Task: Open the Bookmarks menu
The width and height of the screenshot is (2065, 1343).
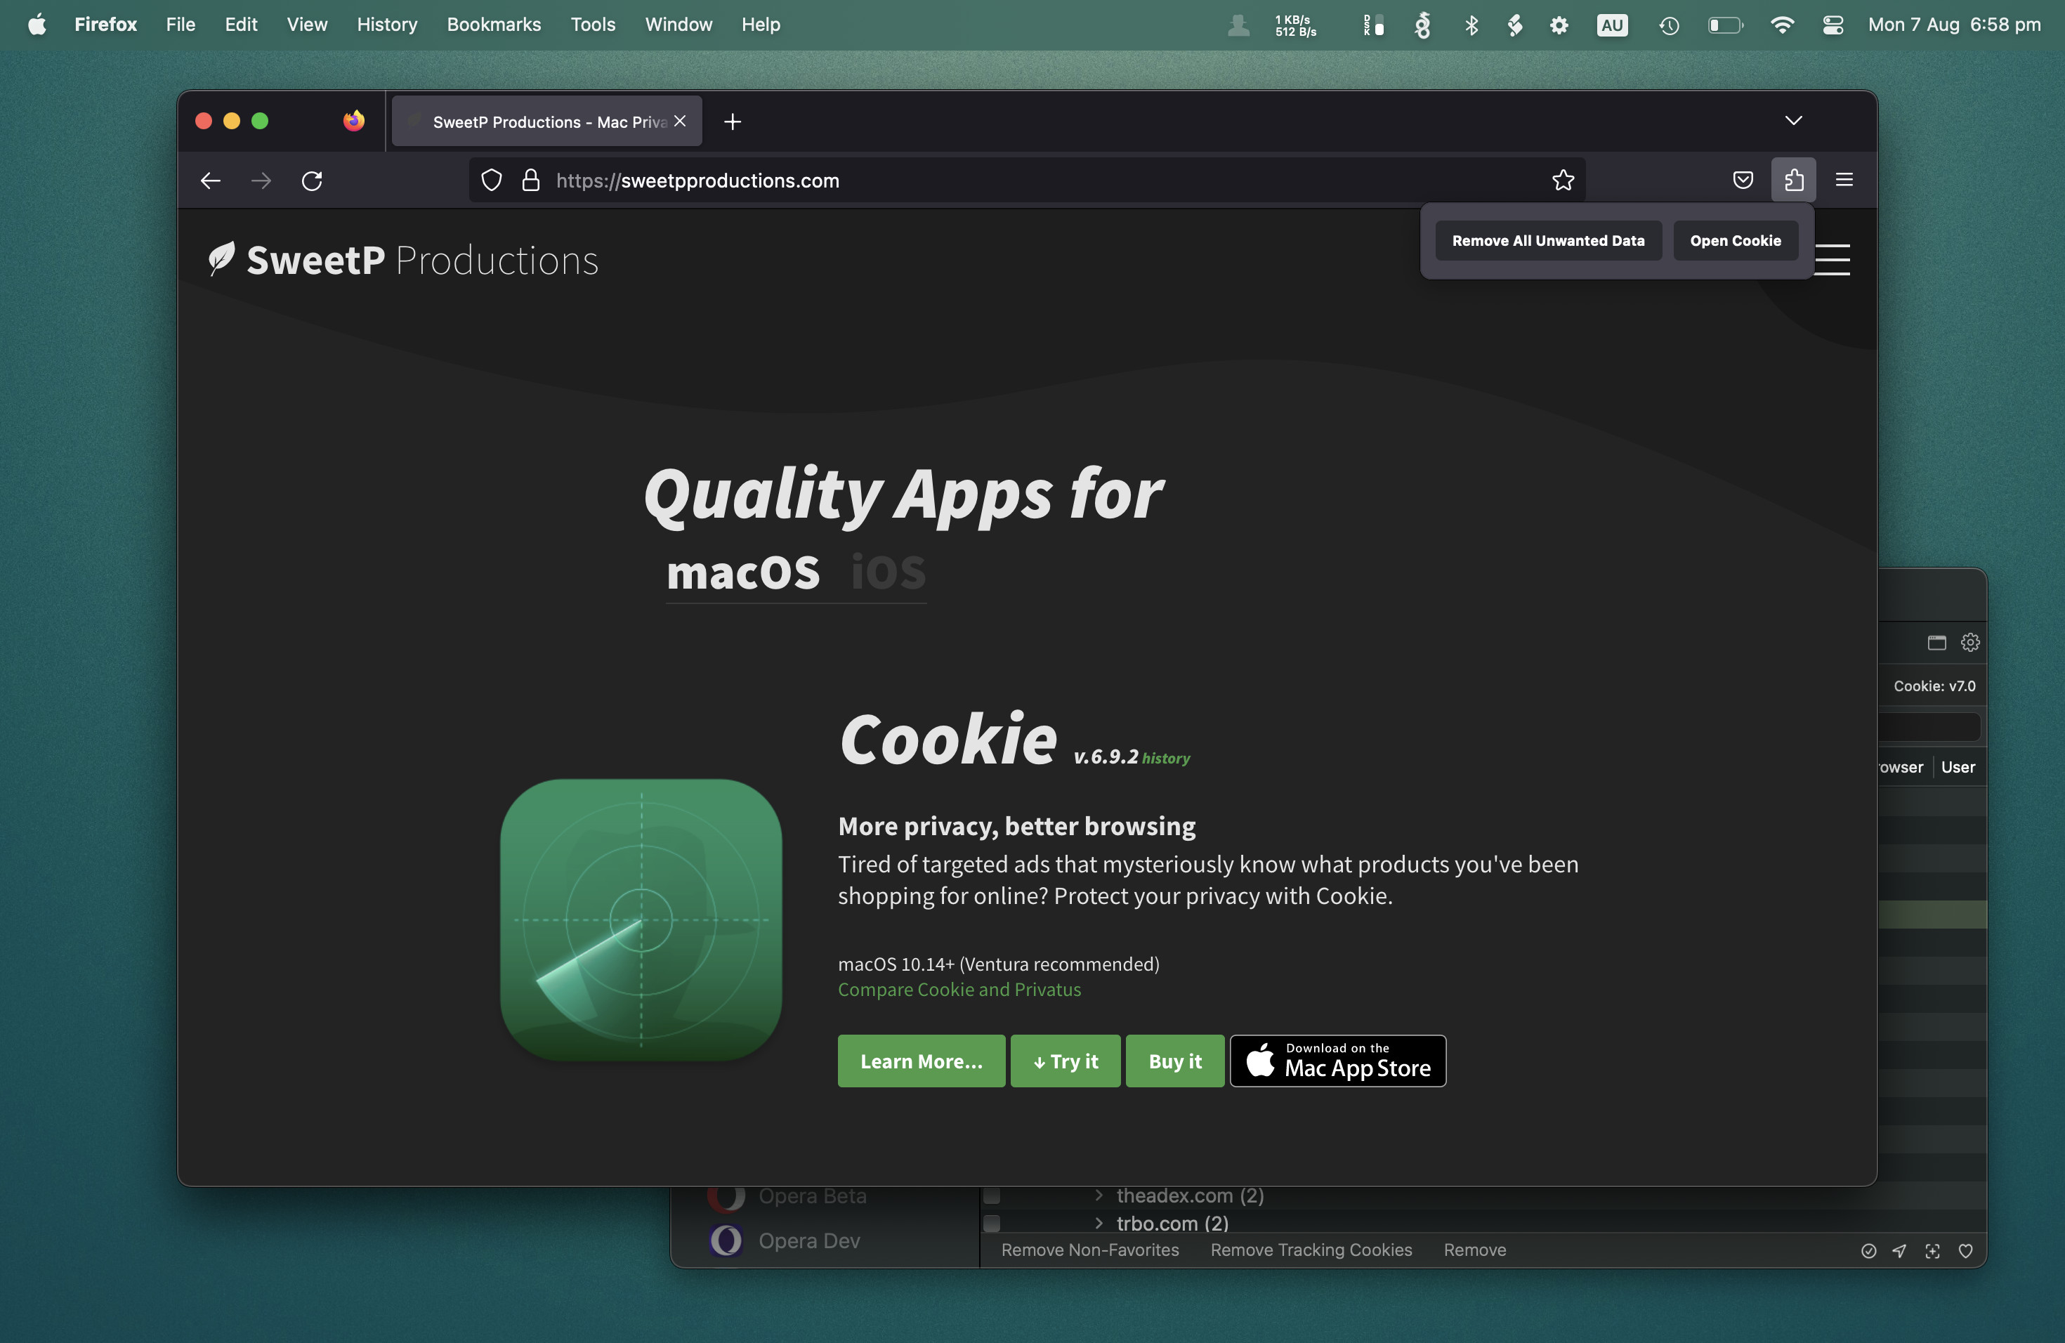Action: (494, 25)
